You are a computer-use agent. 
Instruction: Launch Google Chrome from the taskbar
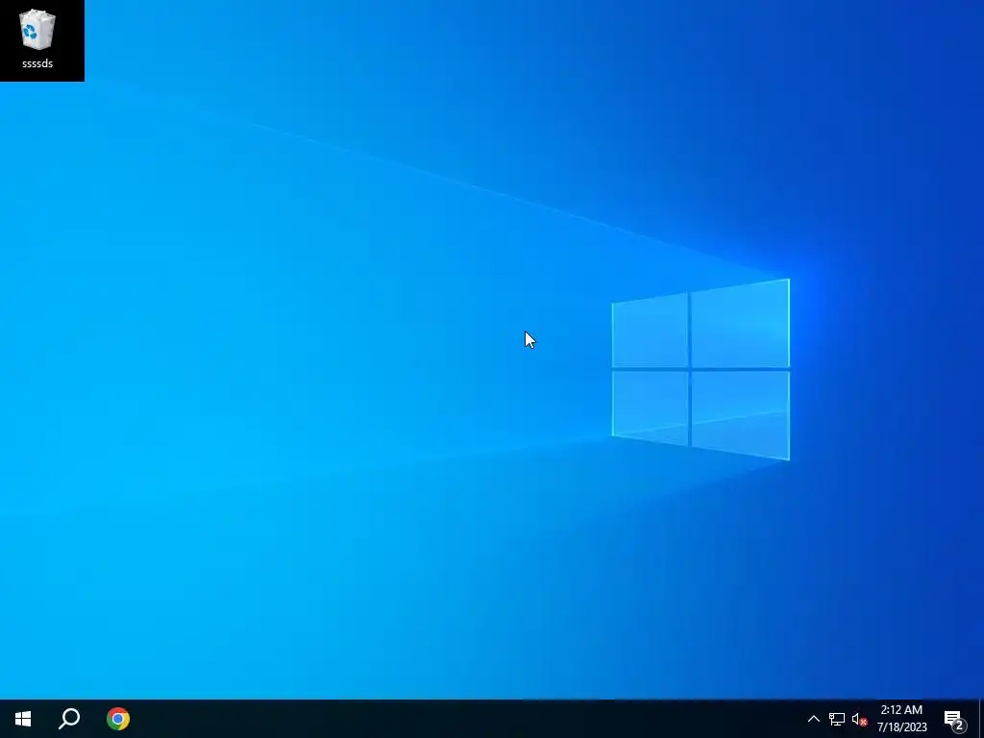click(x=118, y=719)
